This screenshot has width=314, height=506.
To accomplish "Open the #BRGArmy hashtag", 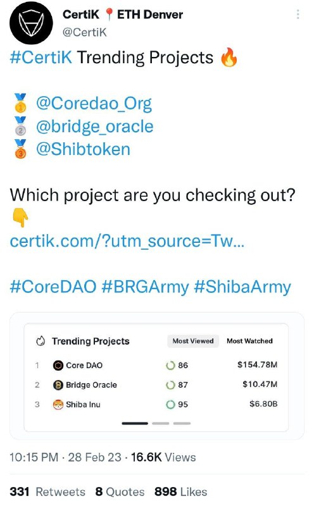I will 145,287.
